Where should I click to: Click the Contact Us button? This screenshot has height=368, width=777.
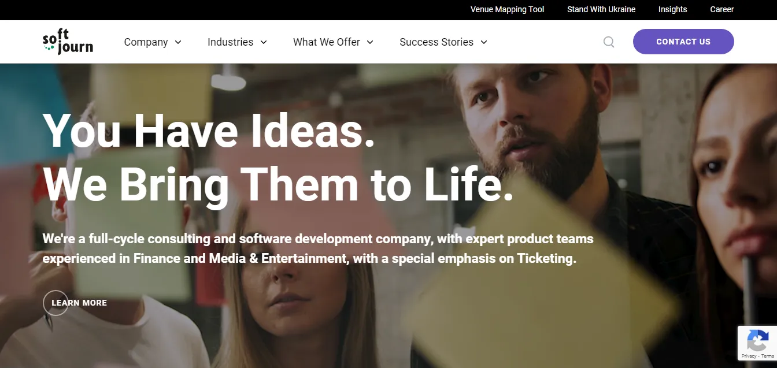tap(683, 42)
